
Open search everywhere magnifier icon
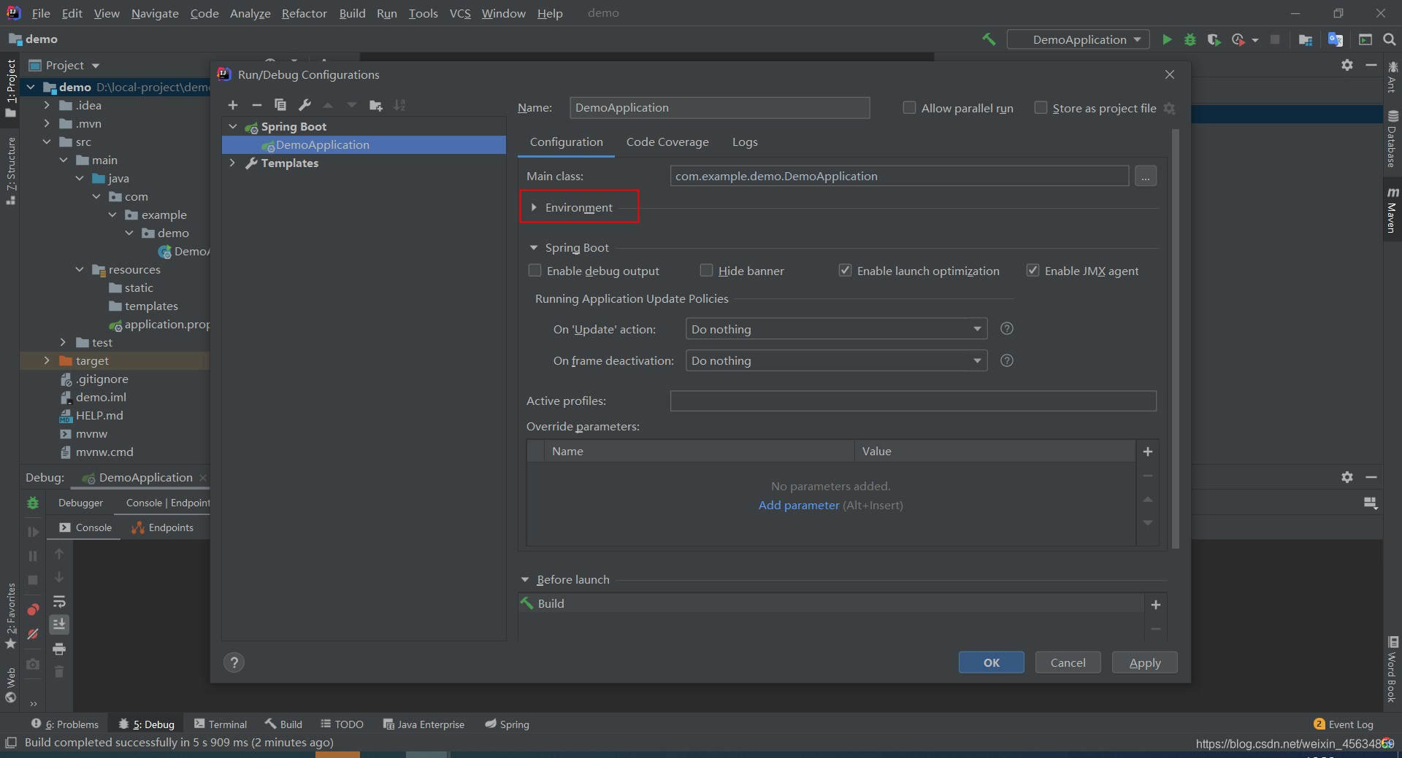pyautogui.click(x=1390, y=39)
